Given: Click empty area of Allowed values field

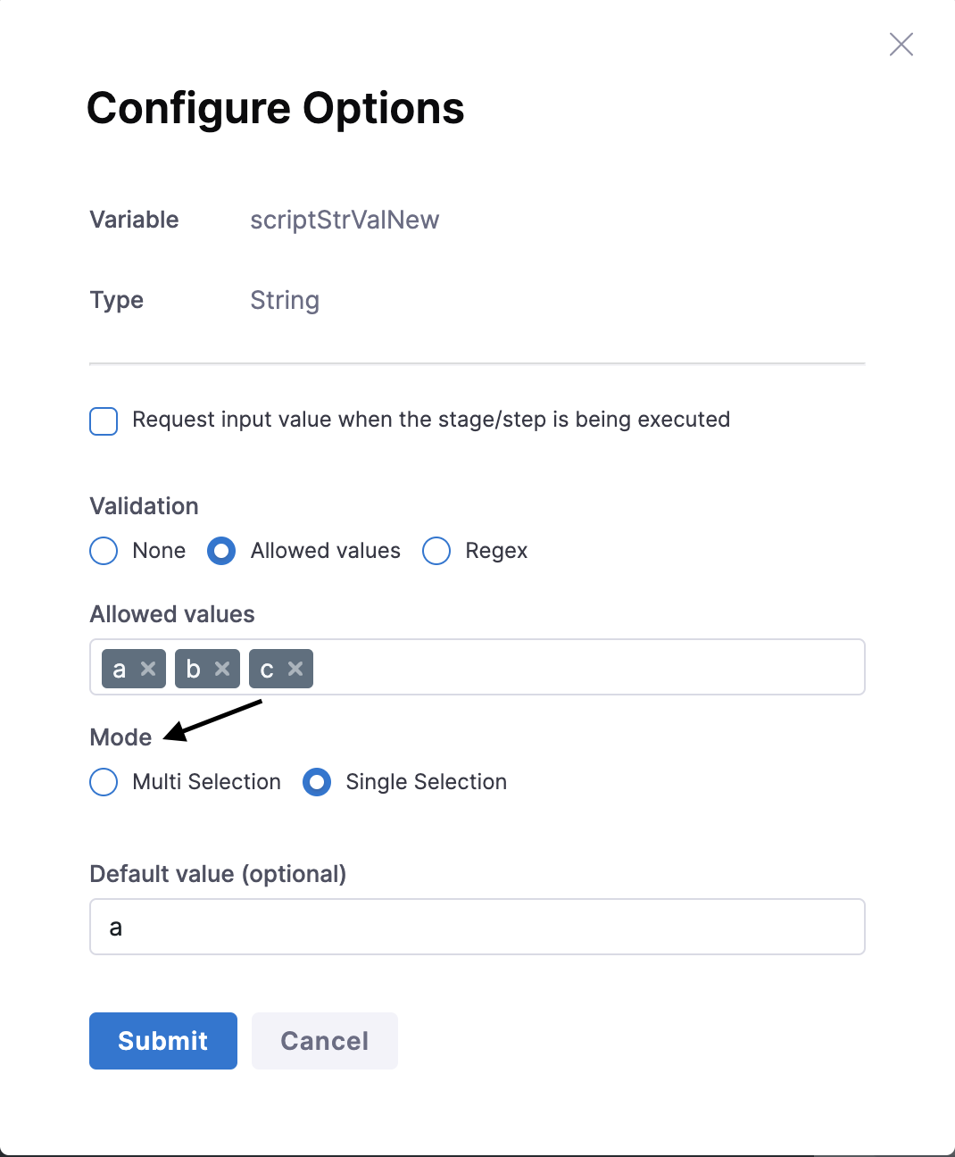Looking at the screenshot, I should pos(589,667).
